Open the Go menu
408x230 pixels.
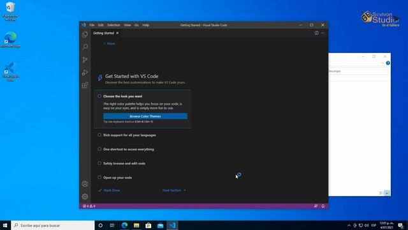click(x=136, y=25)
